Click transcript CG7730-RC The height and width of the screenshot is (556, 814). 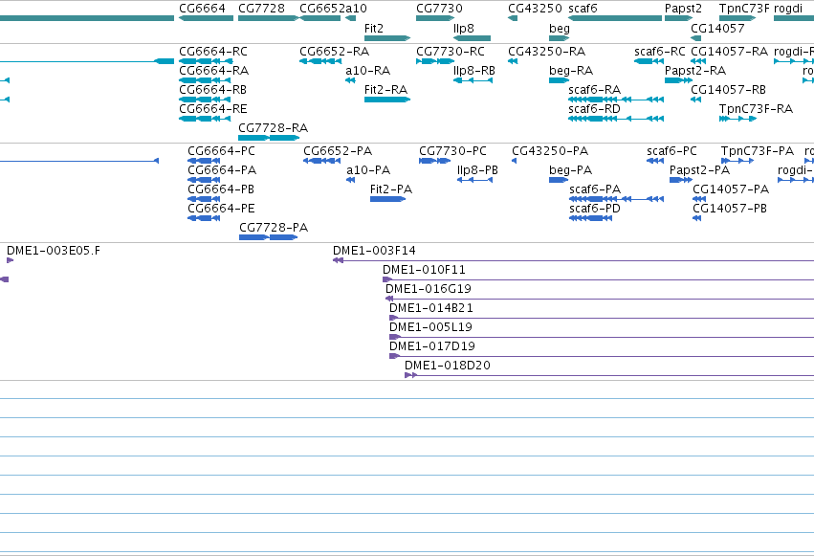[435, 61]
